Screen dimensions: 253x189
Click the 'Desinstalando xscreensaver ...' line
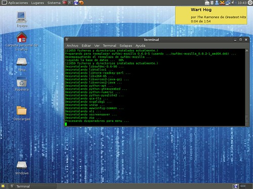[91, 114]
